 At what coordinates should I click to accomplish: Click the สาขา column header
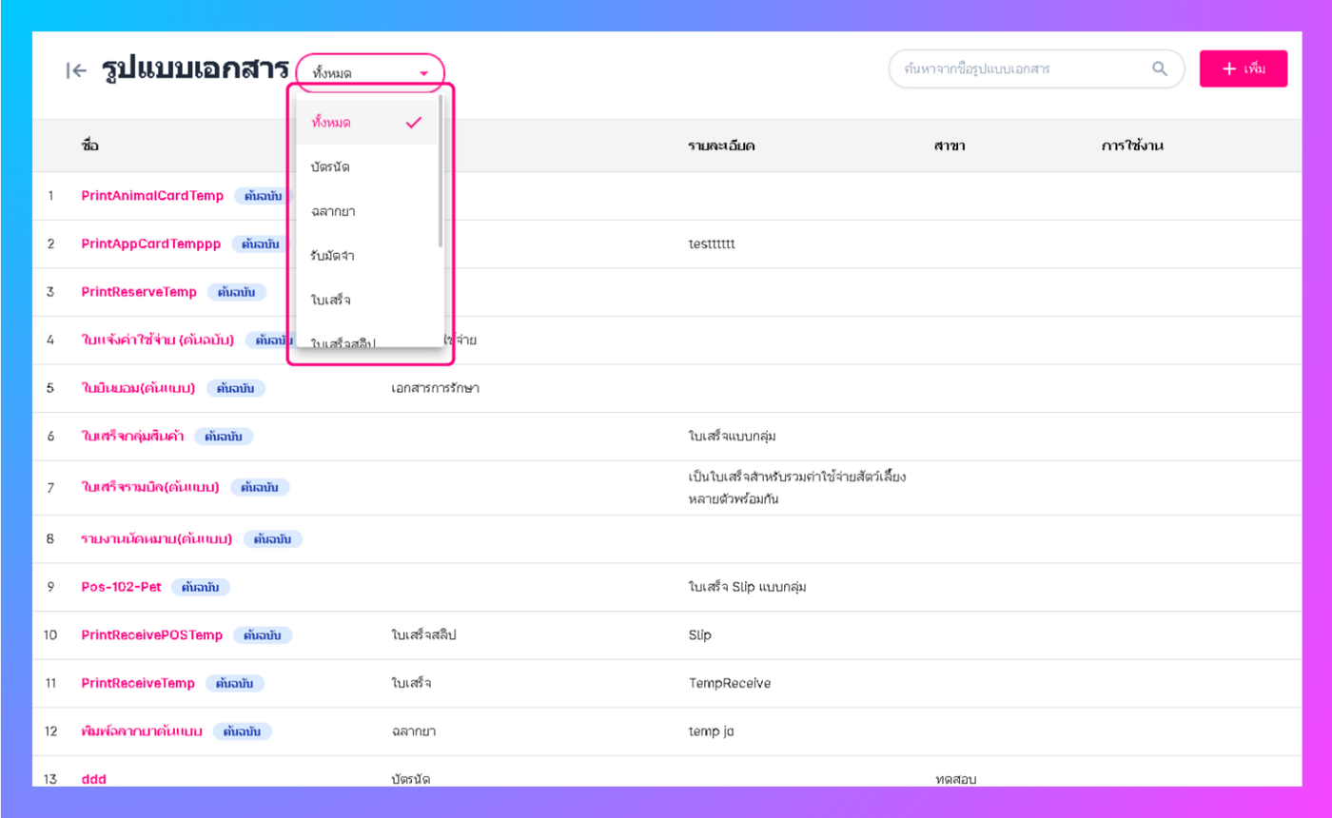(948, 146)
